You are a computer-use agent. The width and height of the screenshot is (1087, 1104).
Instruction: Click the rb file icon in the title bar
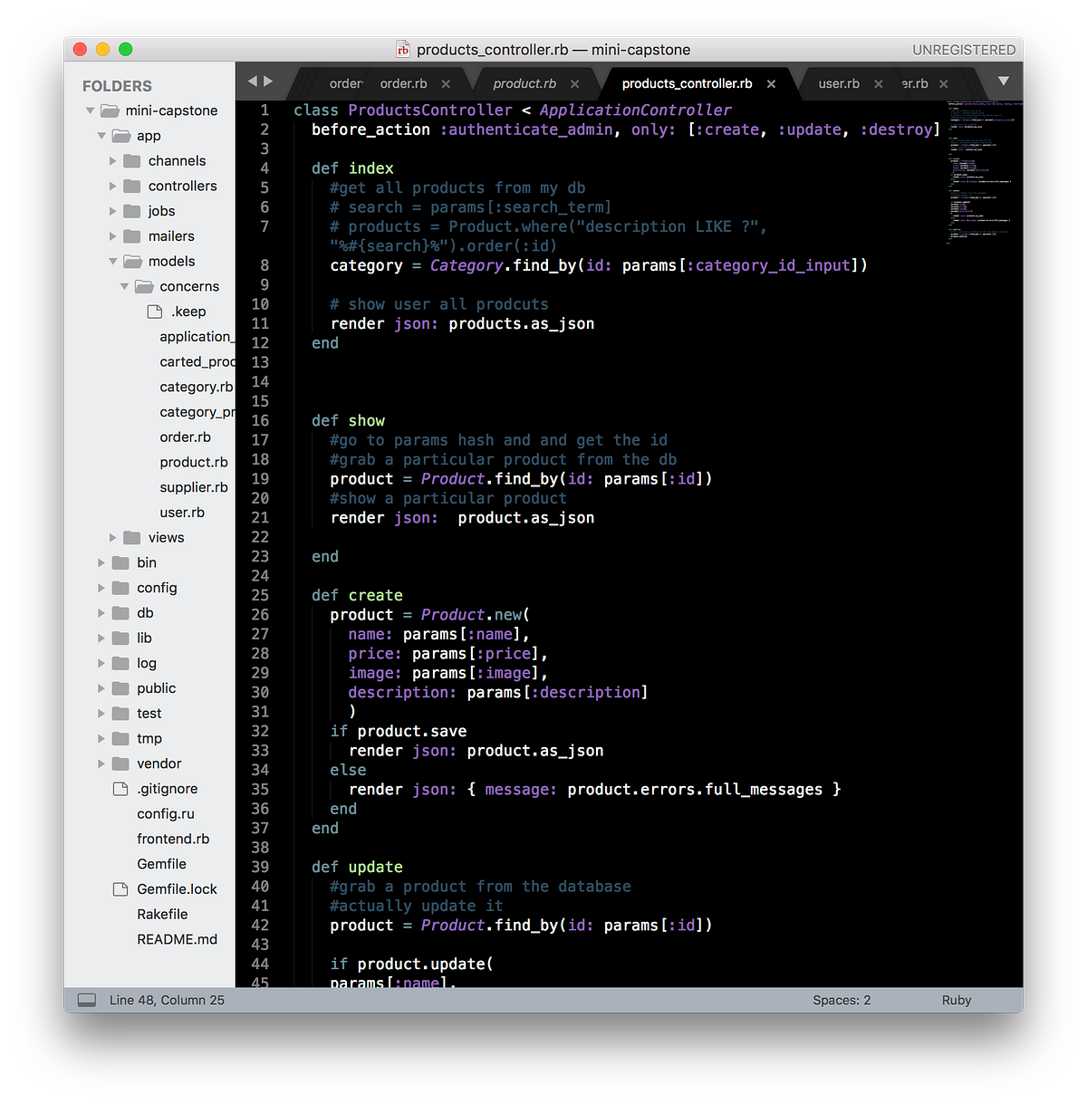point(401,50)
